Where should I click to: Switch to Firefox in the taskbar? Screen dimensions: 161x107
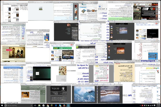pyautogui.click(x=64, y=105)
